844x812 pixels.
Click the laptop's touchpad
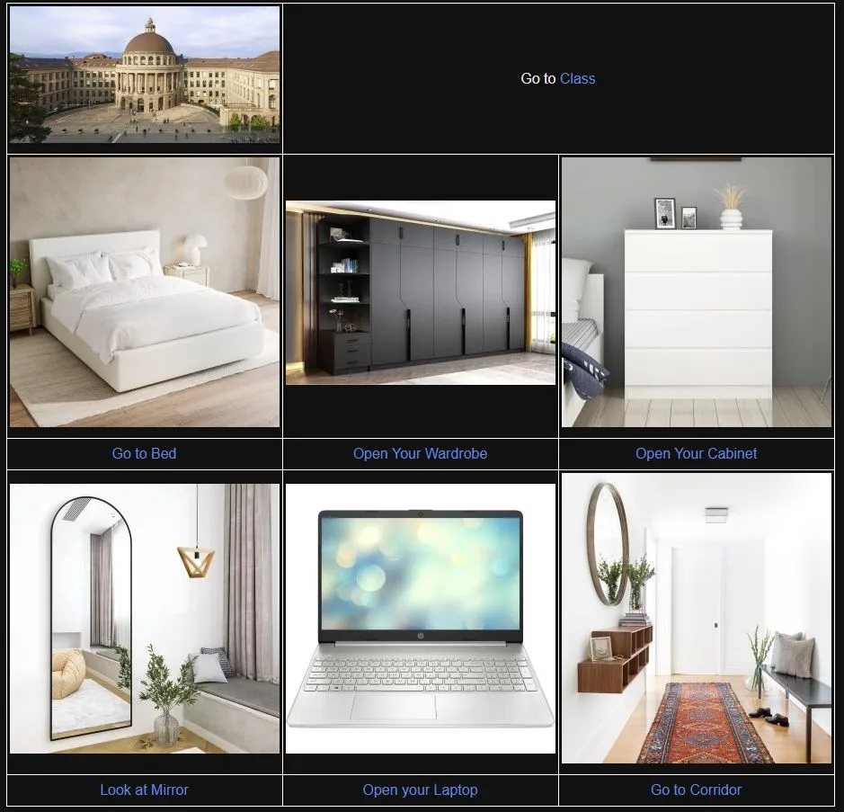click(393, 707)
